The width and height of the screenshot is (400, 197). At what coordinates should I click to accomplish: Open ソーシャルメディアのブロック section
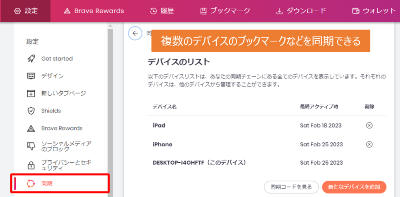point(66,146)
